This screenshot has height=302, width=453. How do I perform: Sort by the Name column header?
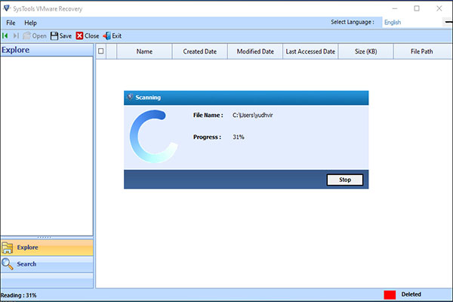coord(144,51)
